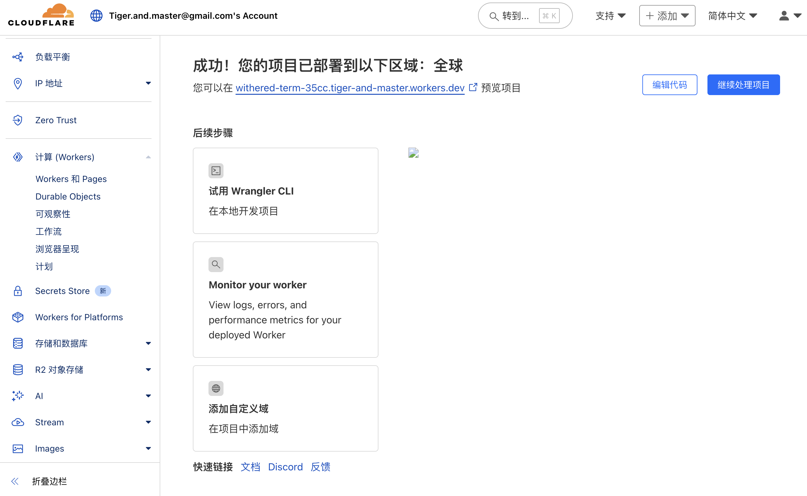The image size is (807, 496).
Task: Expand the IP 地址 section arrow
Action: coord(148,83)
